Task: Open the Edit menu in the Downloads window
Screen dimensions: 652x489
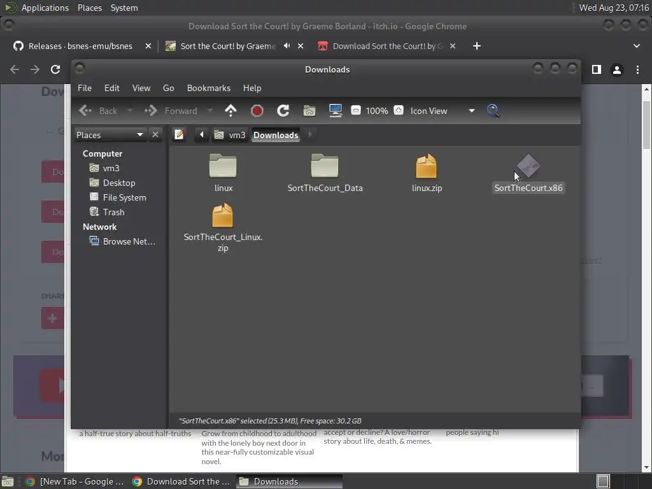Action: coord(112,88)
